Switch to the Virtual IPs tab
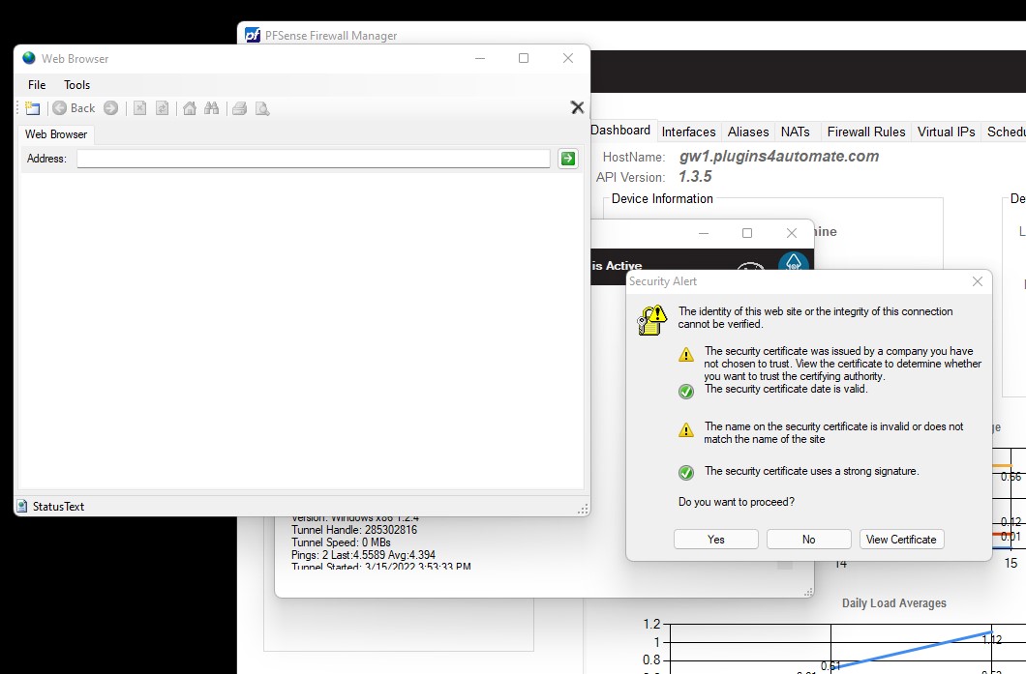The height and width of the screenshot is (674, 1026). coord(946,132)
